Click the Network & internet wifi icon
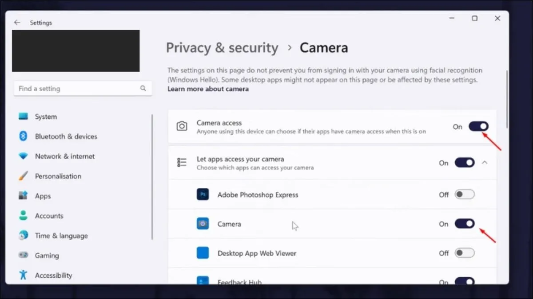Screen dimensions: 533x299 coord(23,156)
